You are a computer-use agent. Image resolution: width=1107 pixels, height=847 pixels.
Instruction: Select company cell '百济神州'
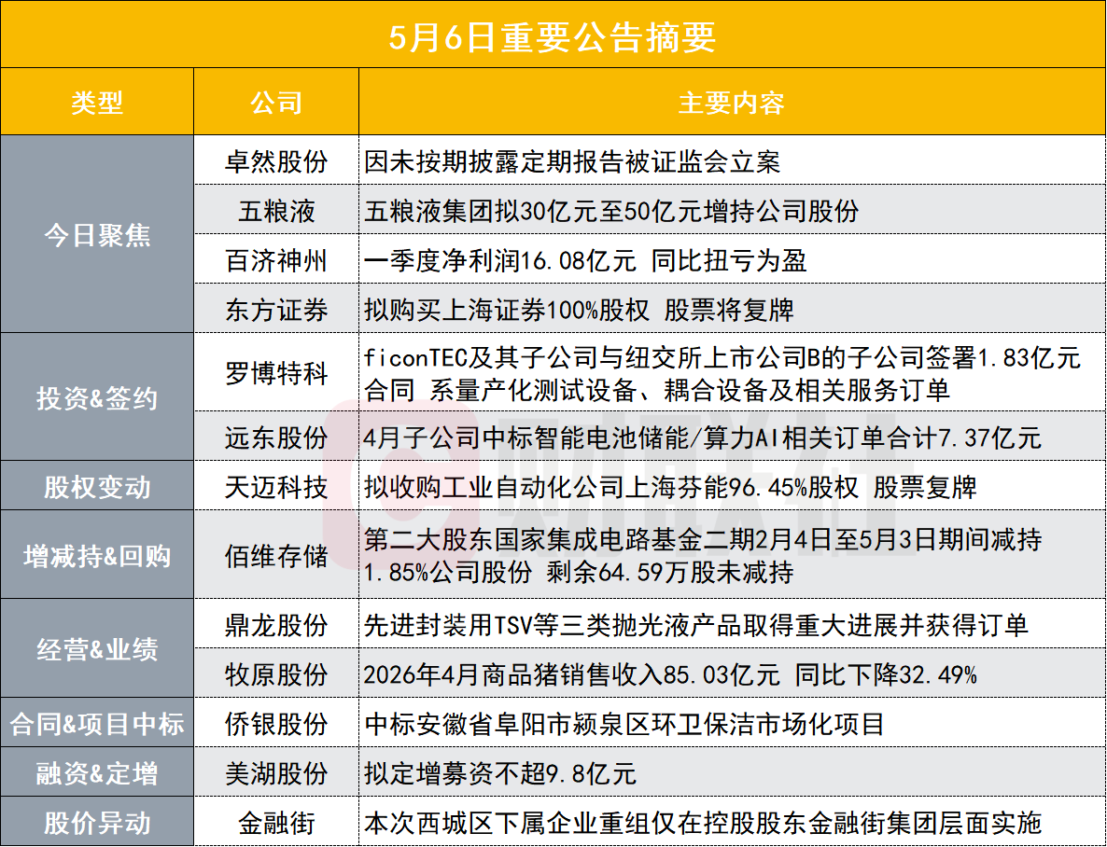276,259
